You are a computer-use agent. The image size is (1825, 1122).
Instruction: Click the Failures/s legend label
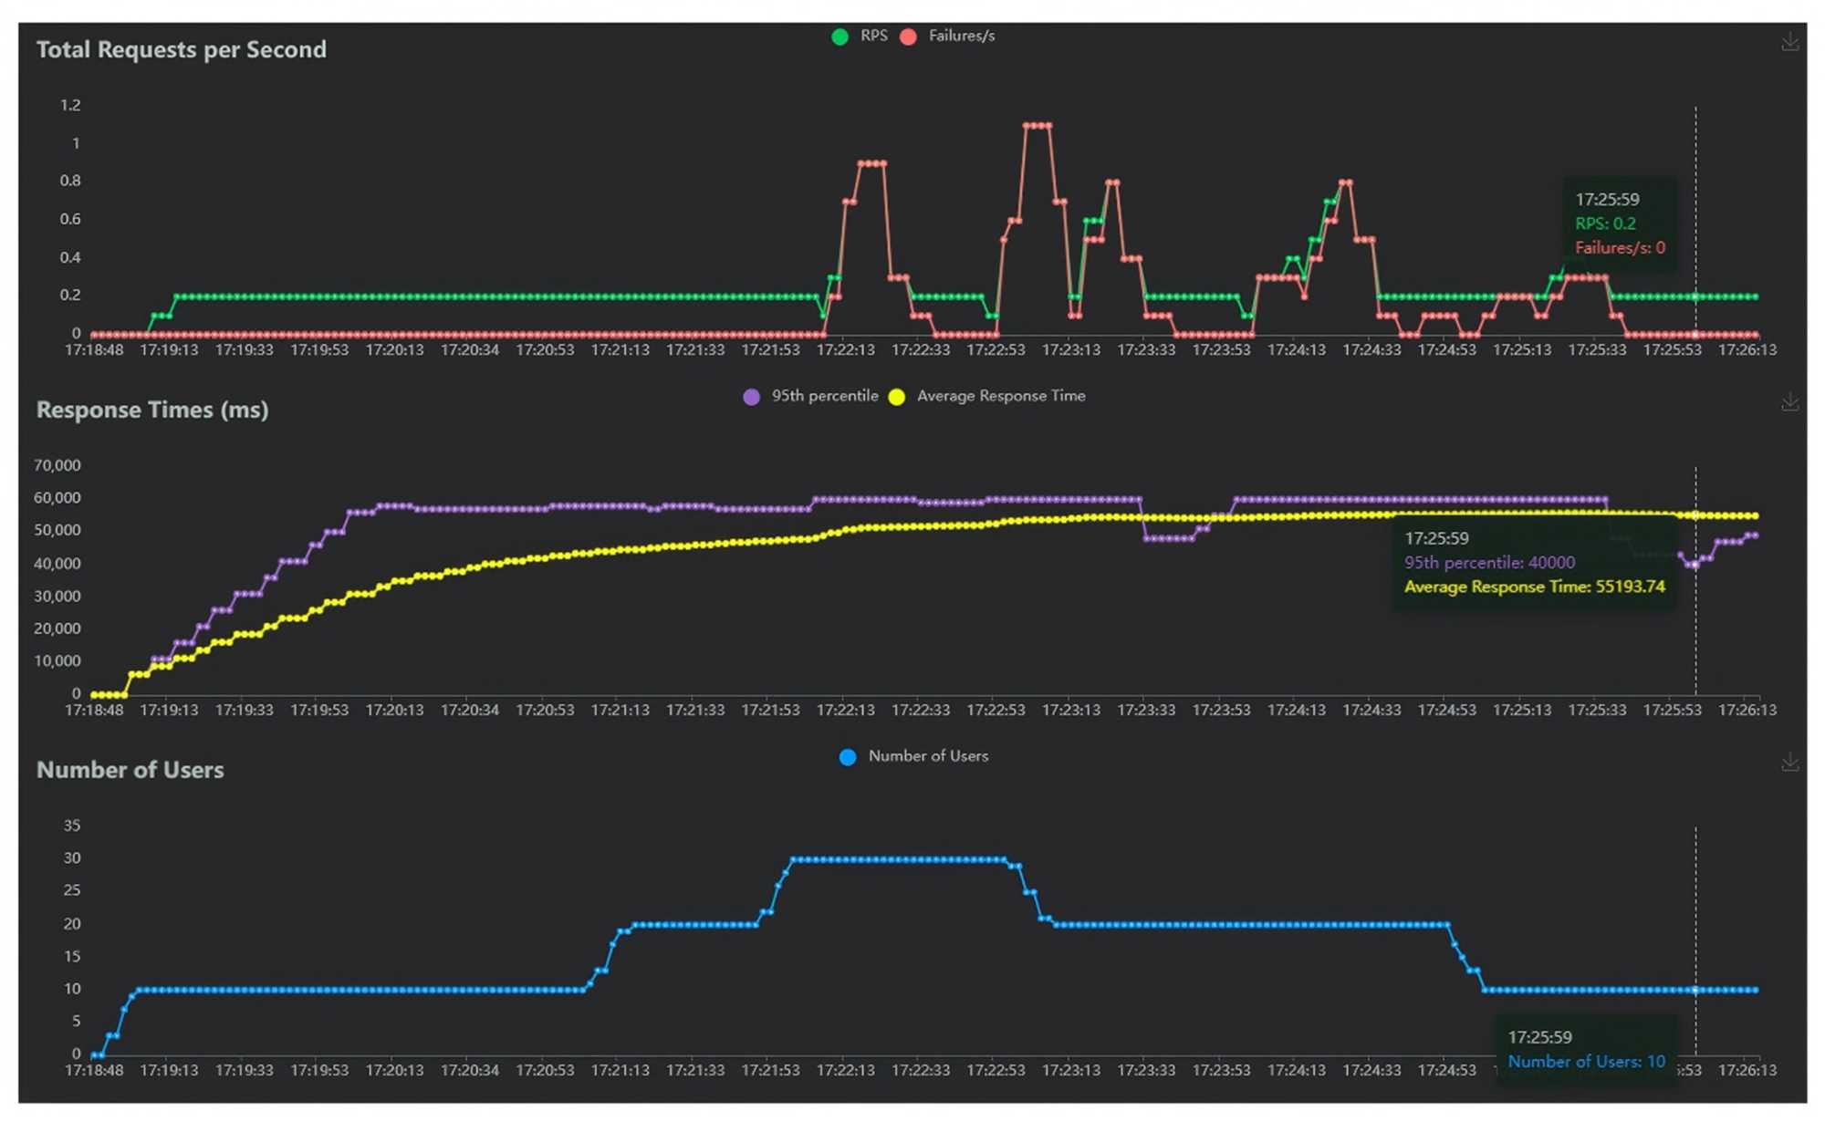[x=961, y=36]
